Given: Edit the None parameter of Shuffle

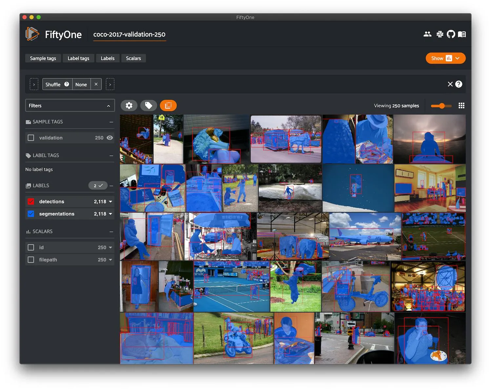Looking at the screenshot, I should pyautogui.click(x=81, y=84).
